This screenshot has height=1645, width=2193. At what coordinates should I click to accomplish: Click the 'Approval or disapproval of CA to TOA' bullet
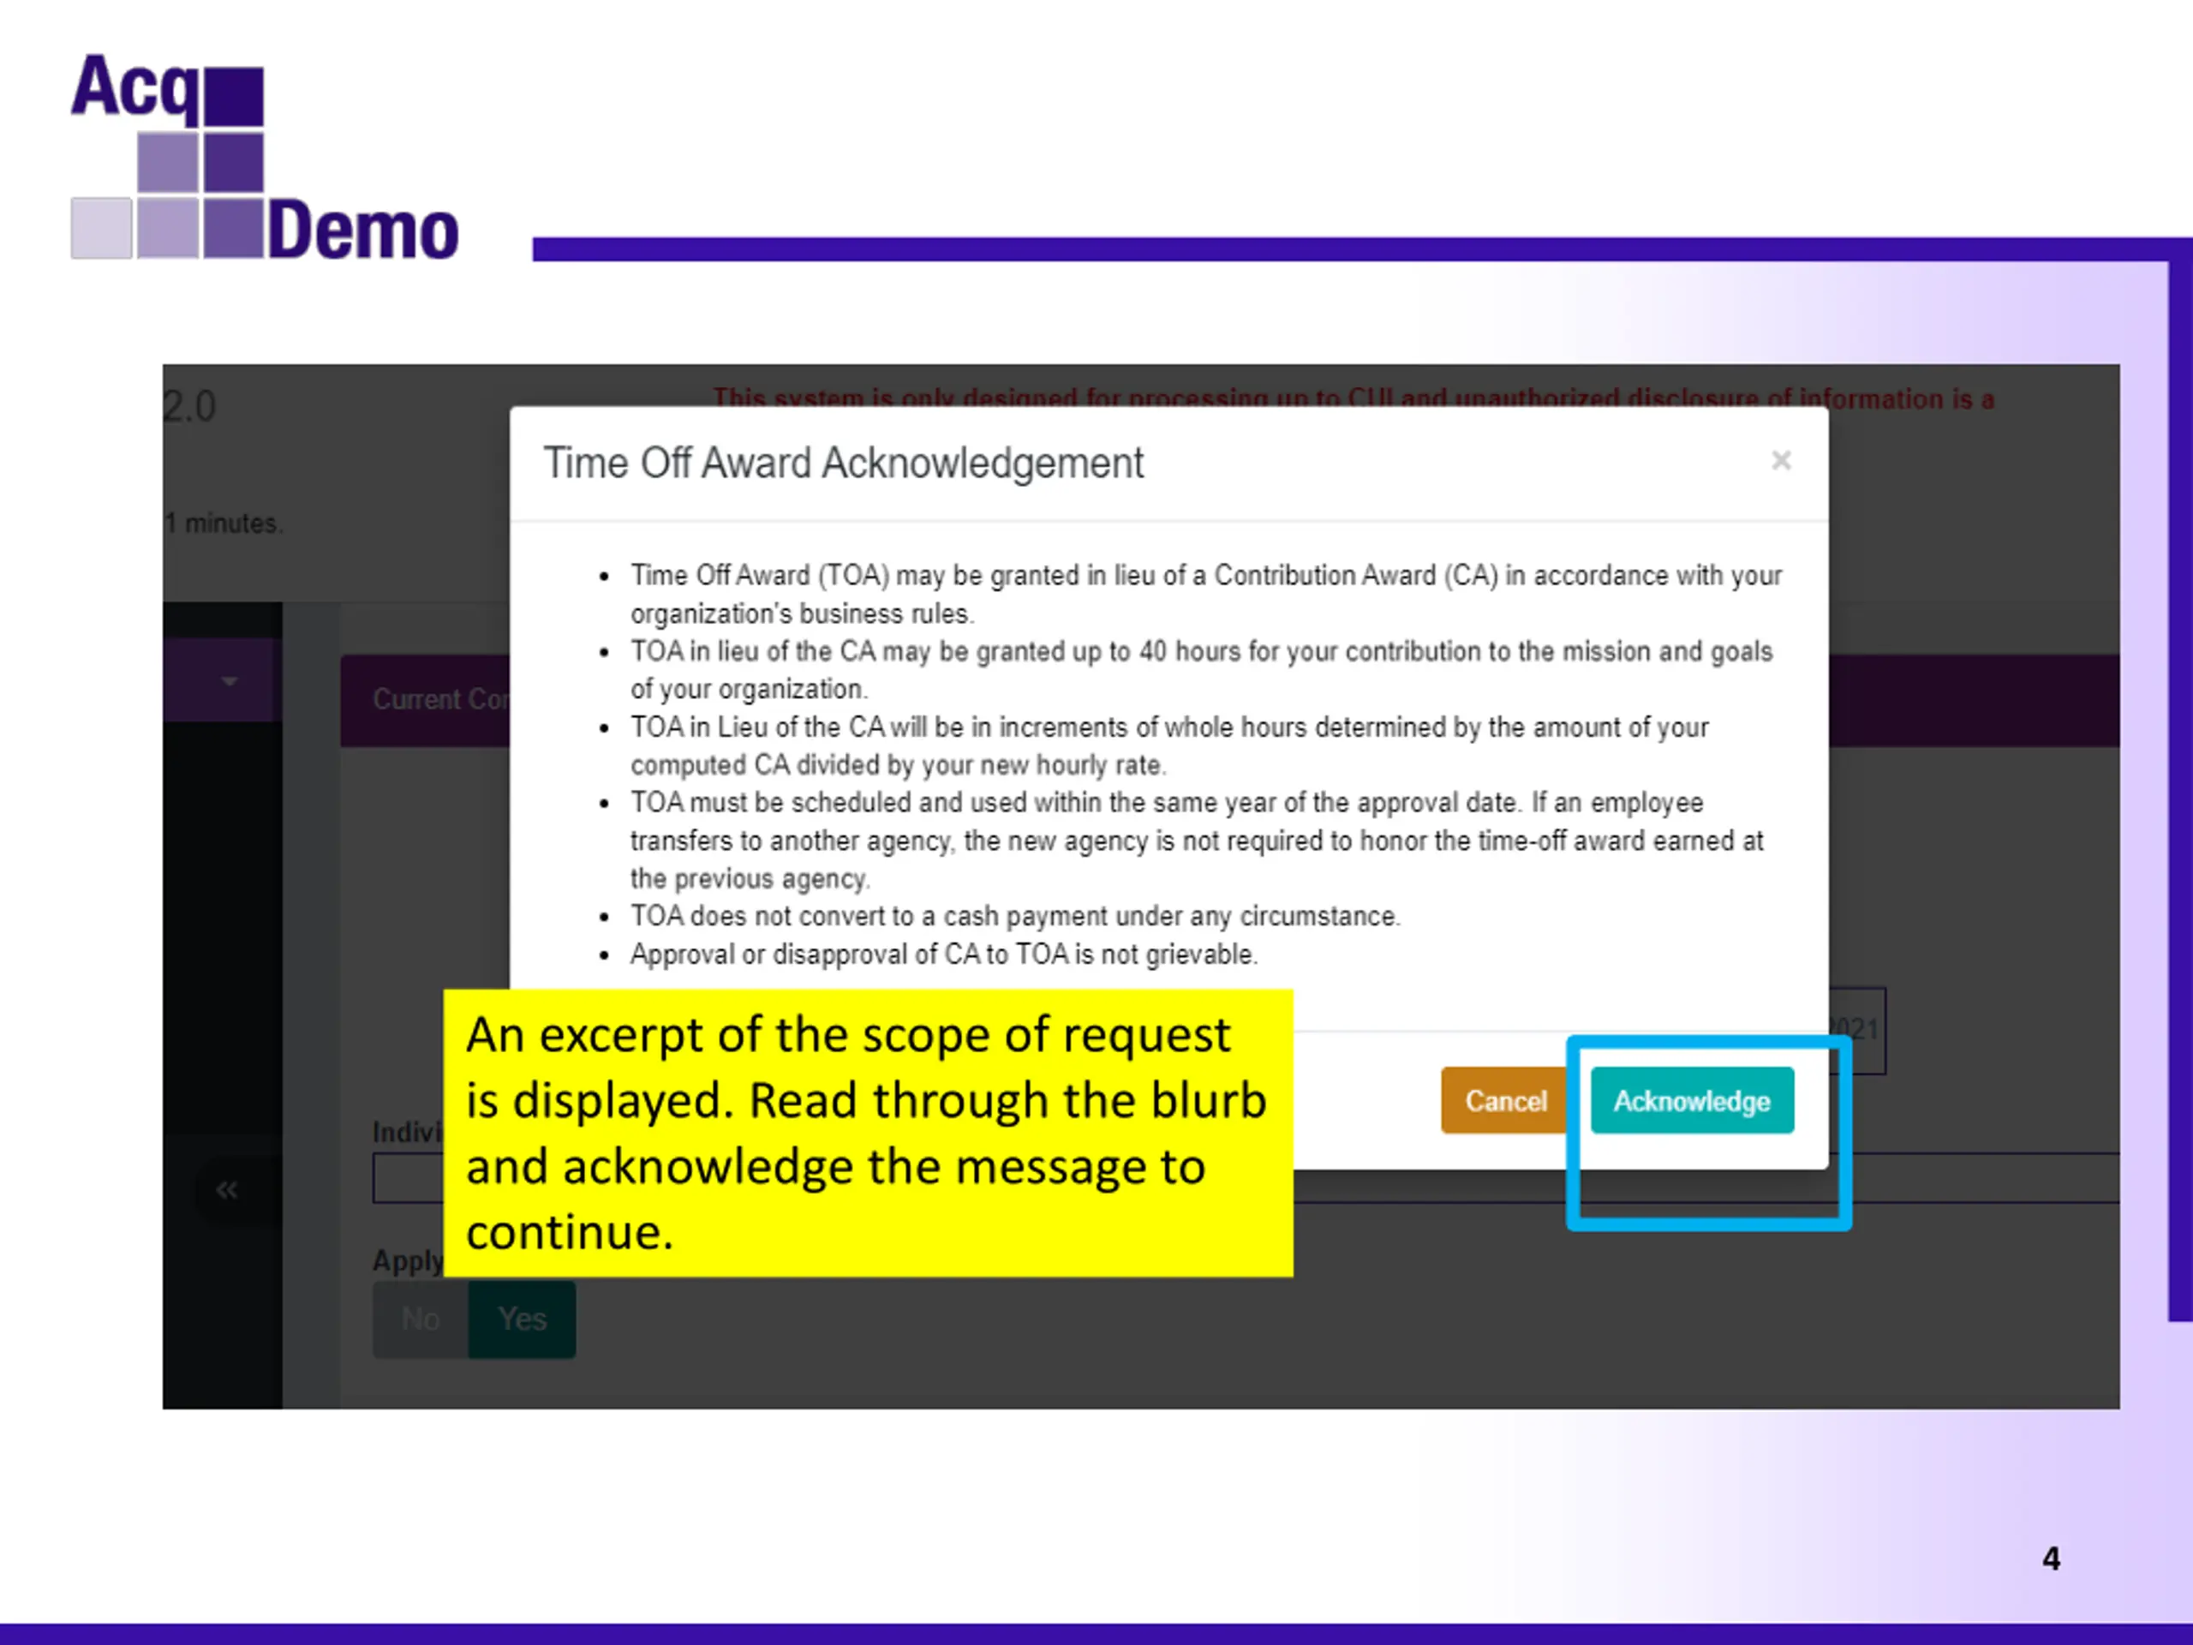943,954
